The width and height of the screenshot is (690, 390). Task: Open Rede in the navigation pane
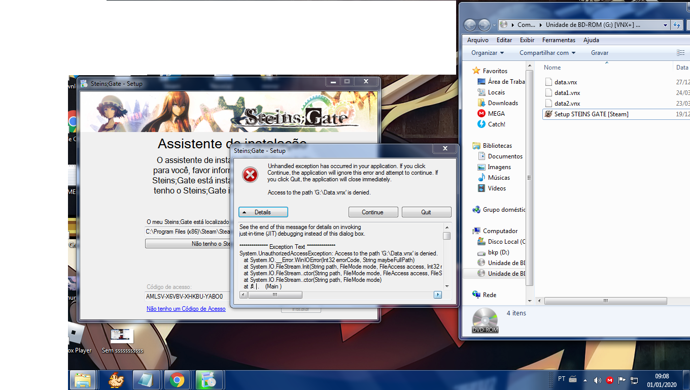484,295
